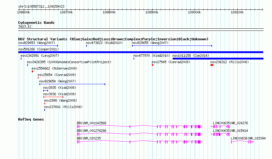Select the nsv829655 blue span line
The height and width of the screenshot is (159, 272).
click(x=172, y=46)
